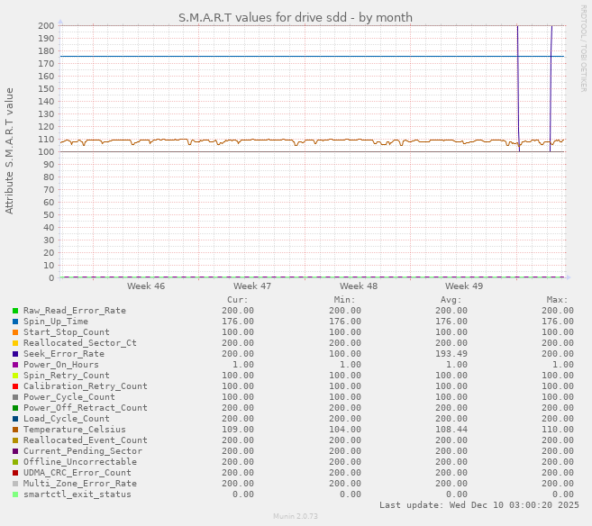Select the Multi_Zone_Error_Rate legend label

point(80,484)
